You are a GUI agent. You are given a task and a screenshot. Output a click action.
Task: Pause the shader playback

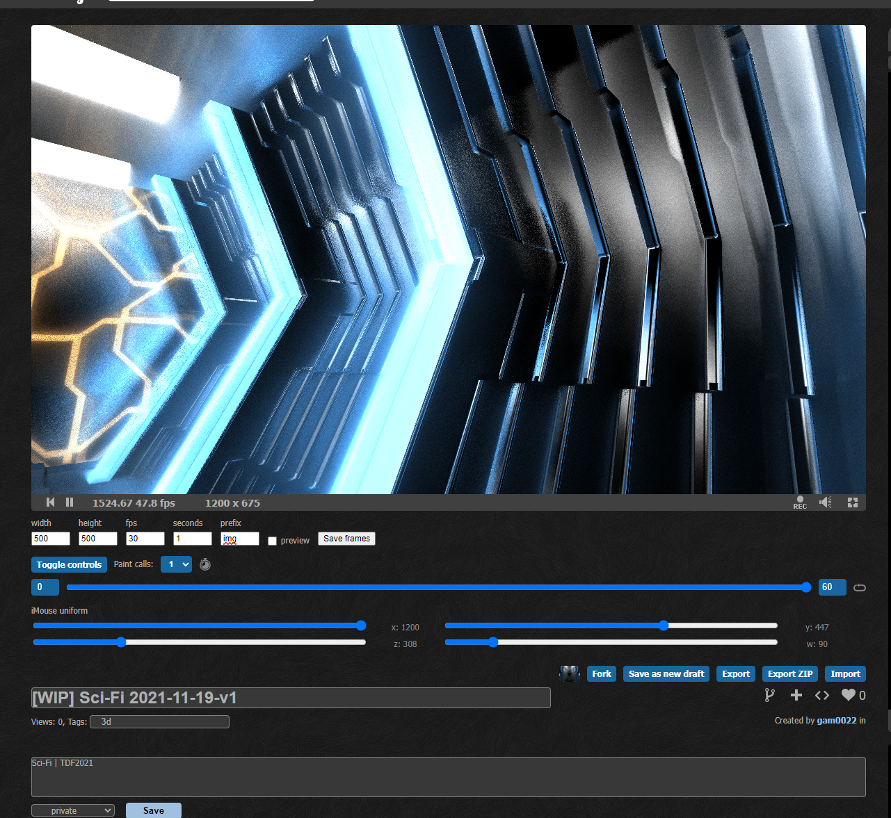click(70, 502)
